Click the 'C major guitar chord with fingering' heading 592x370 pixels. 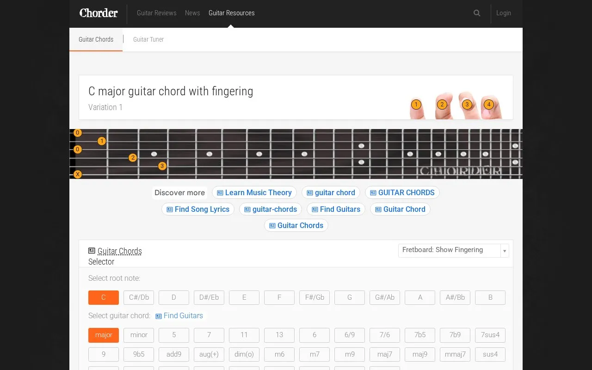171,91
